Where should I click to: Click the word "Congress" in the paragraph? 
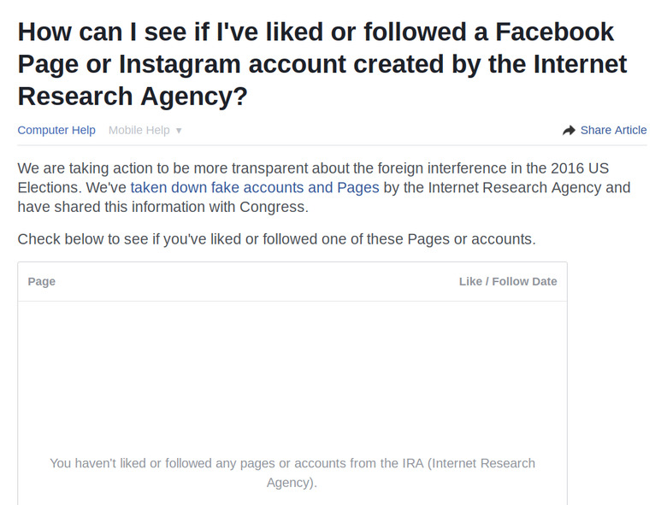(x=276, y=207)
